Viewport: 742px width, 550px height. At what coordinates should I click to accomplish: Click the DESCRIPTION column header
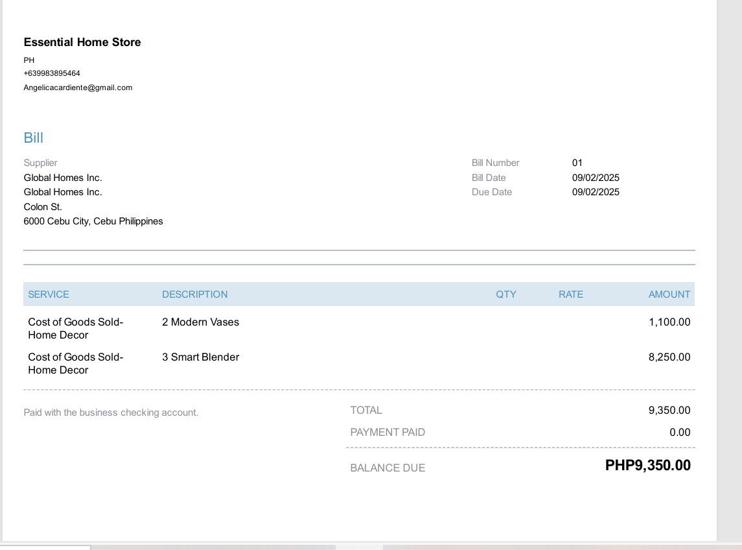click(195, 294)
